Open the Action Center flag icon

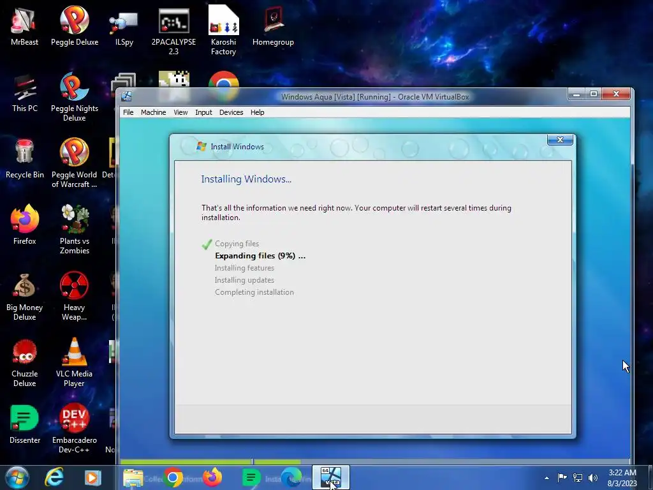[x=562, y=478]
